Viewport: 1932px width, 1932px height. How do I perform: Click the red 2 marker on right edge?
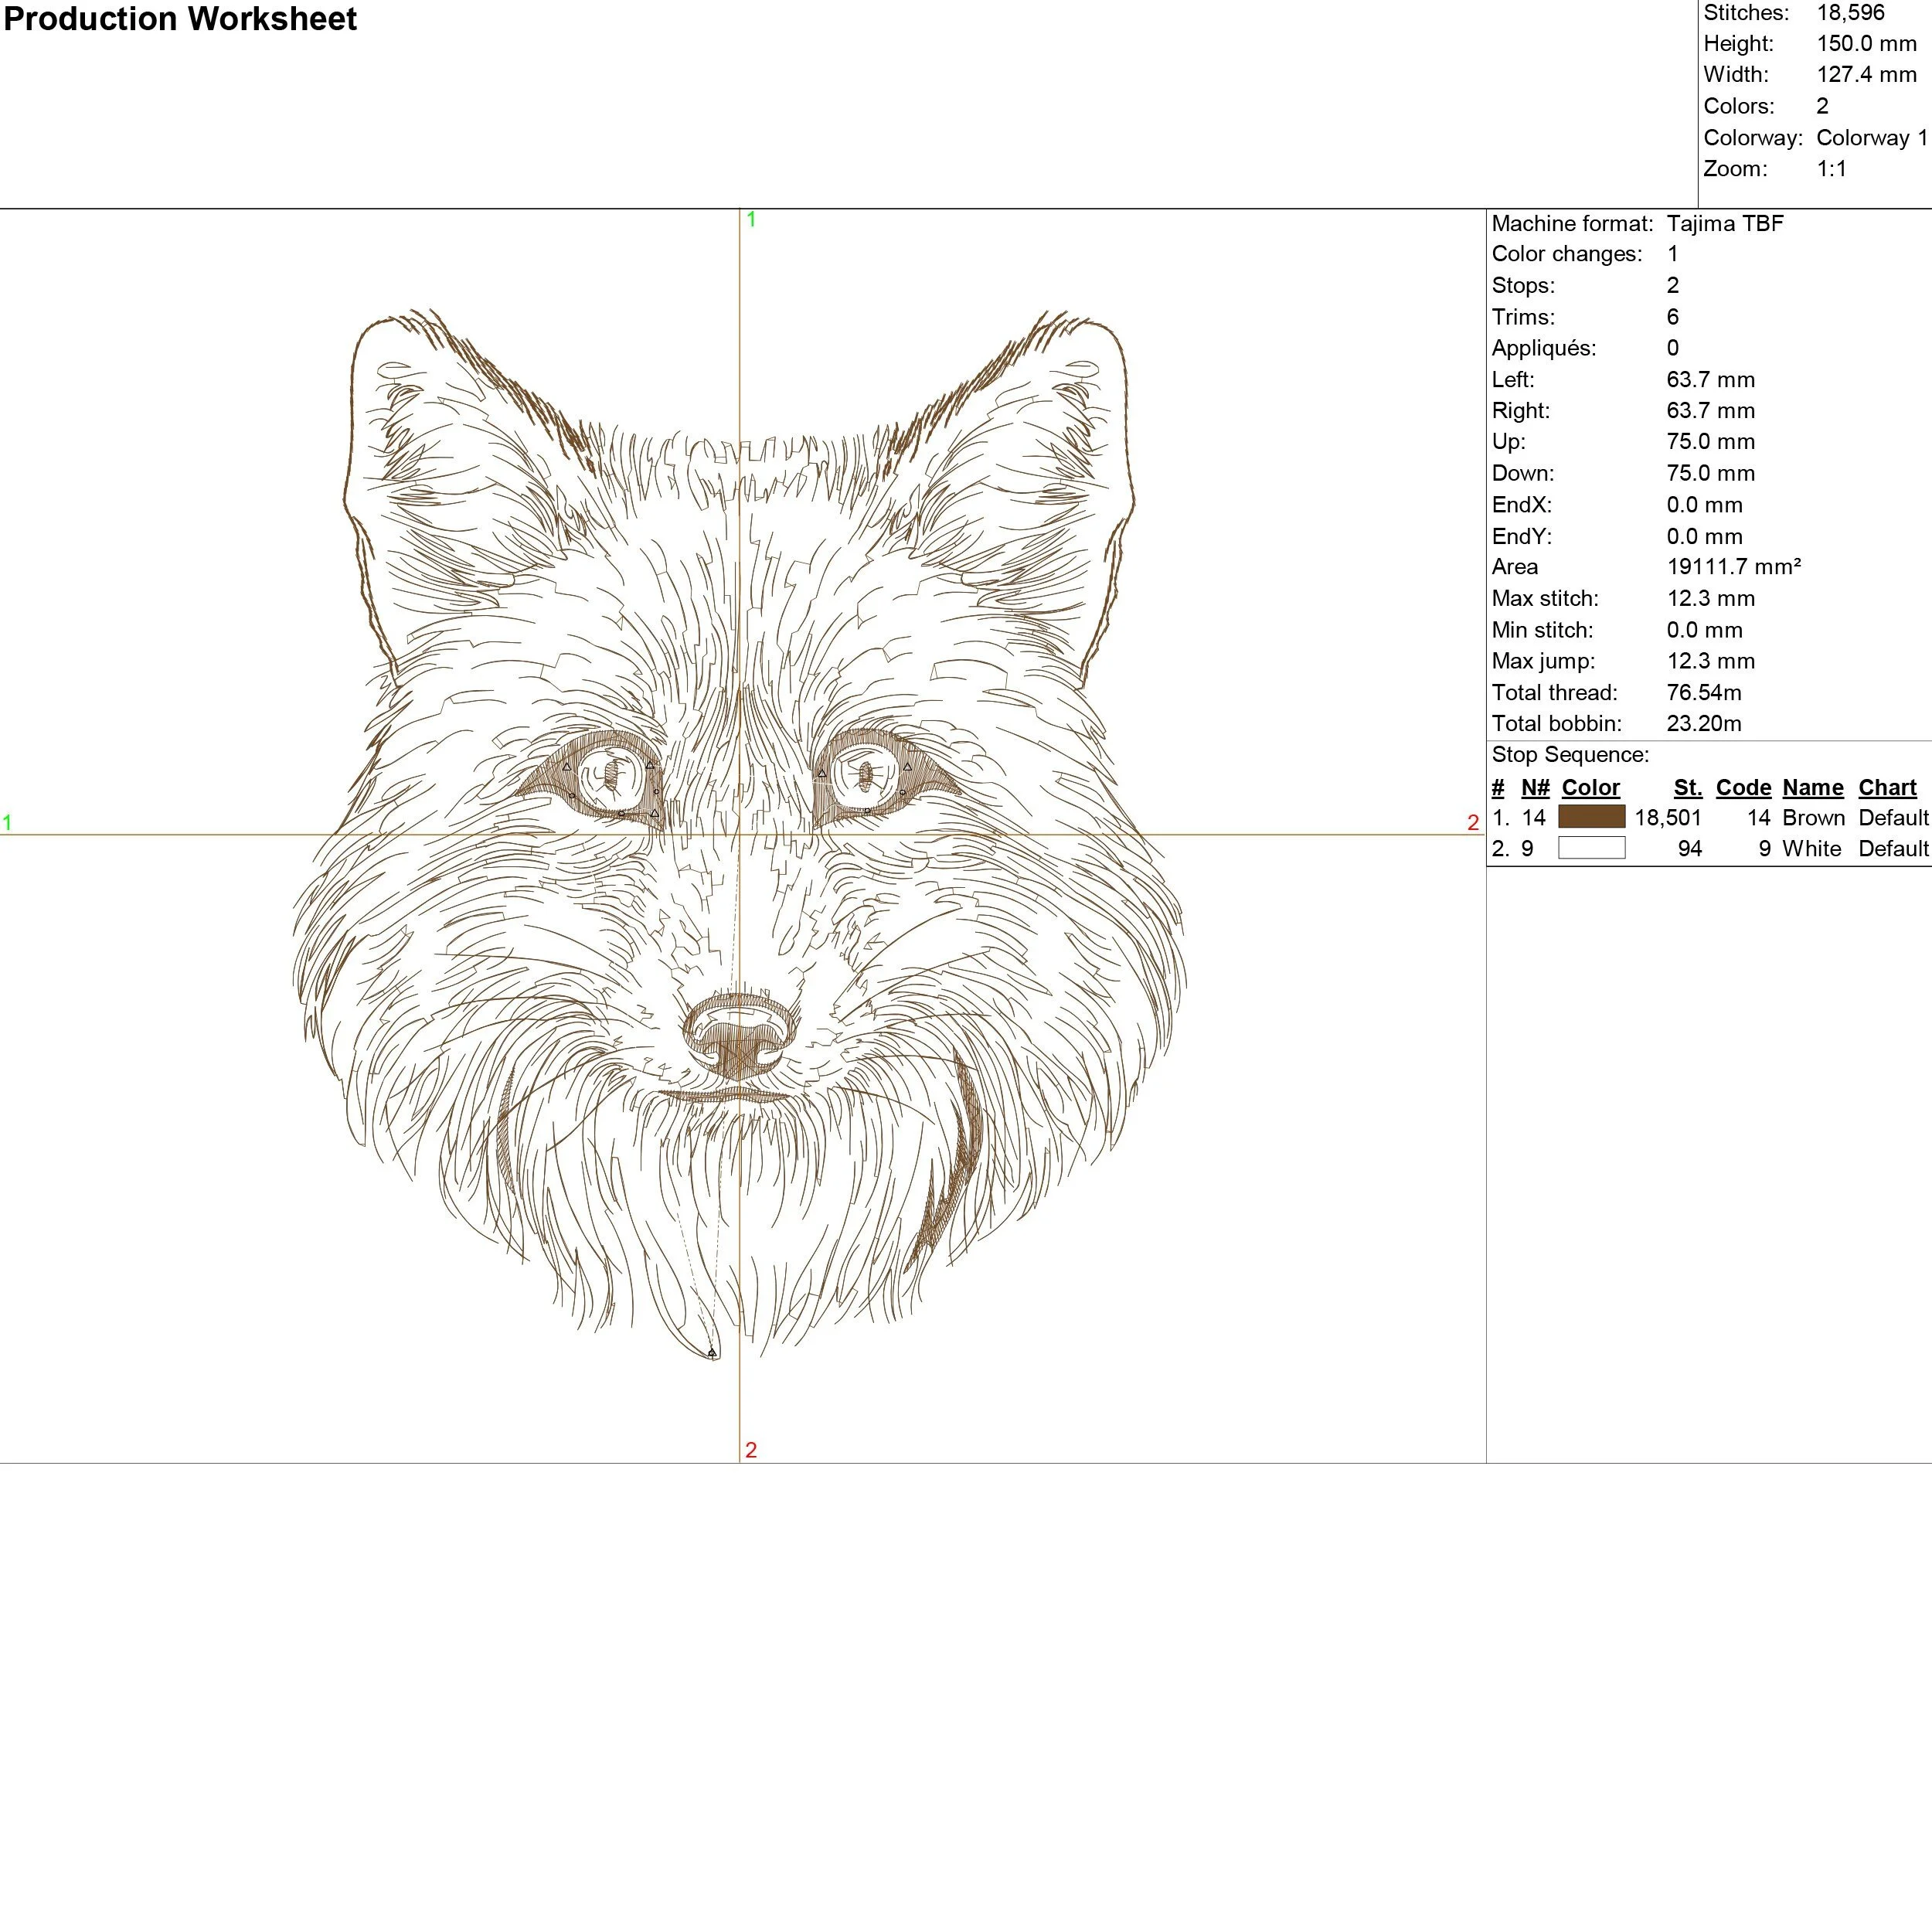pyautogui.click(x=1472, y=822)
